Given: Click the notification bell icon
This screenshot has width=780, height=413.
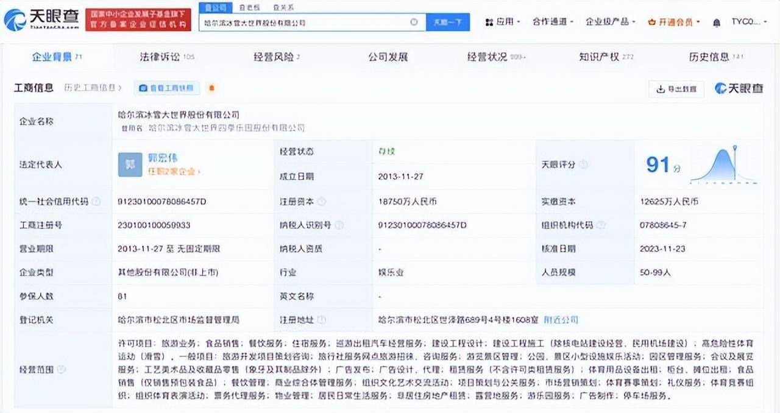Looking at the screenshot, I should click(717, 22).
